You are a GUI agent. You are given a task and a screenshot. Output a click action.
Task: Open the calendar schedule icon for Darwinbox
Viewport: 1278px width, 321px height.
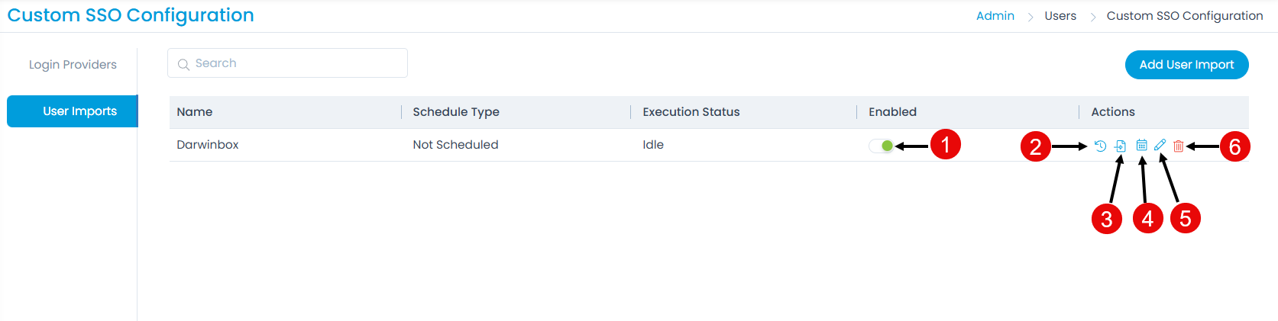[1141, 145]
